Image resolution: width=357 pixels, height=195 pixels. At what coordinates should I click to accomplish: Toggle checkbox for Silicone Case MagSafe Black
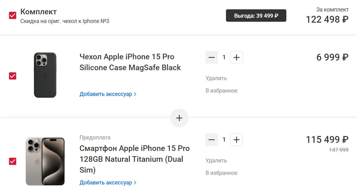(x=12, y=76)
